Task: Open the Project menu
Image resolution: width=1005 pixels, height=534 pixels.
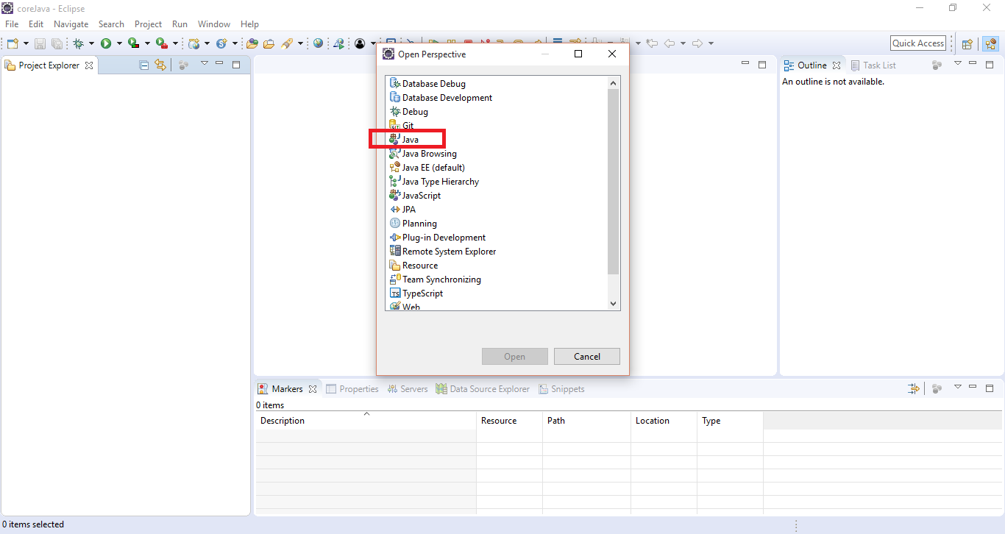Action: [x=148, y=24]
